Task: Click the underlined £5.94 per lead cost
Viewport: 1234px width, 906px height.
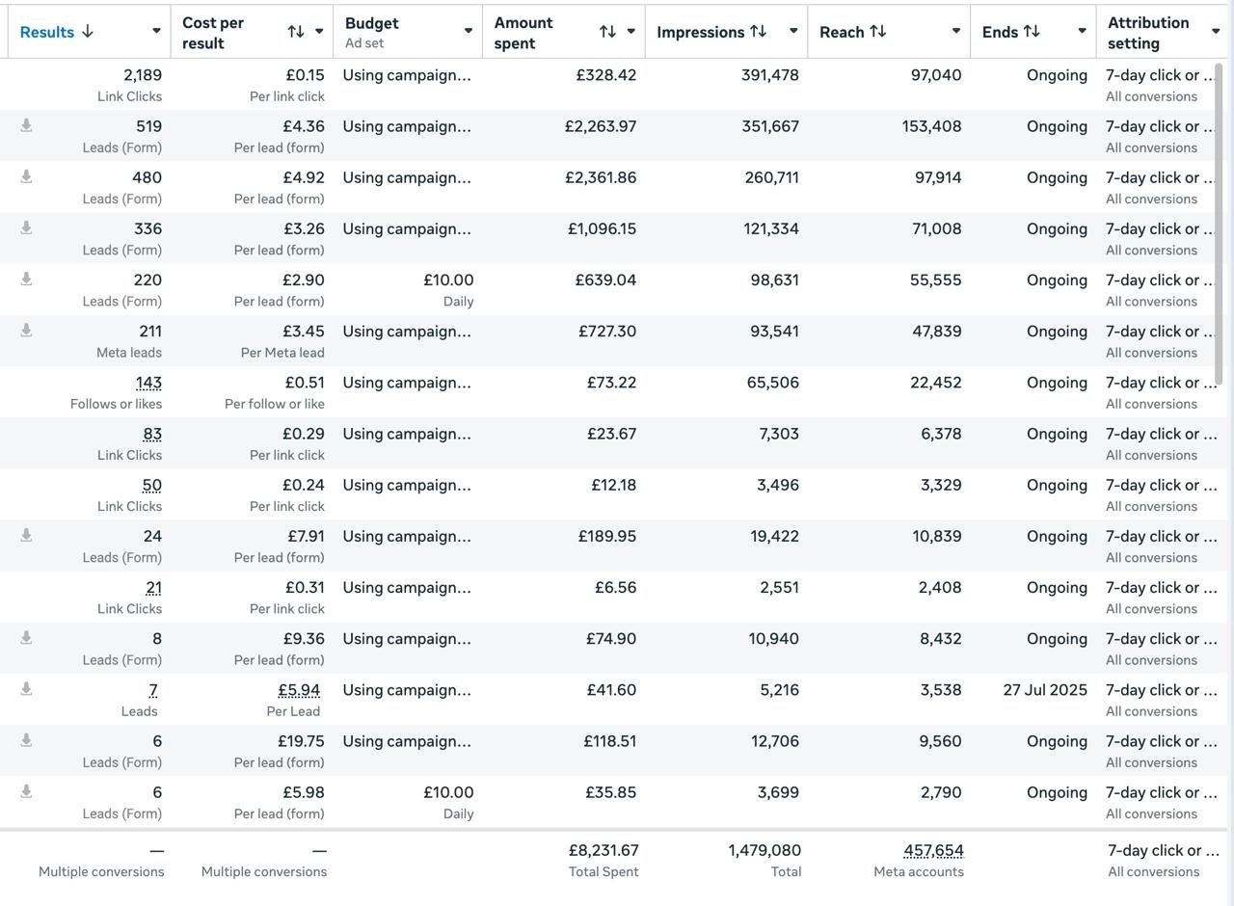Action: (x=299, y=690)
